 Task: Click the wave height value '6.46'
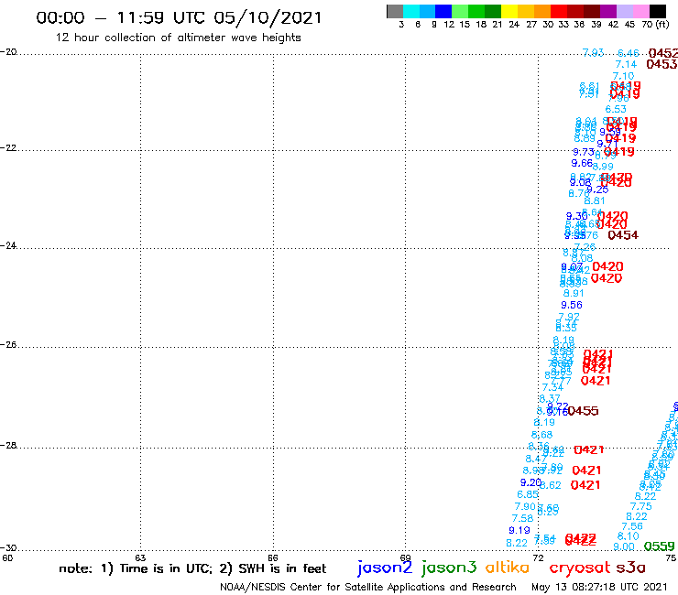point(629,53)
